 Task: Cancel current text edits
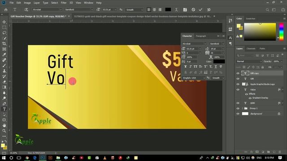point(193,10)
